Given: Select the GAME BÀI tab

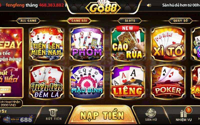Looking at the screenshot, I should (79, 21).
